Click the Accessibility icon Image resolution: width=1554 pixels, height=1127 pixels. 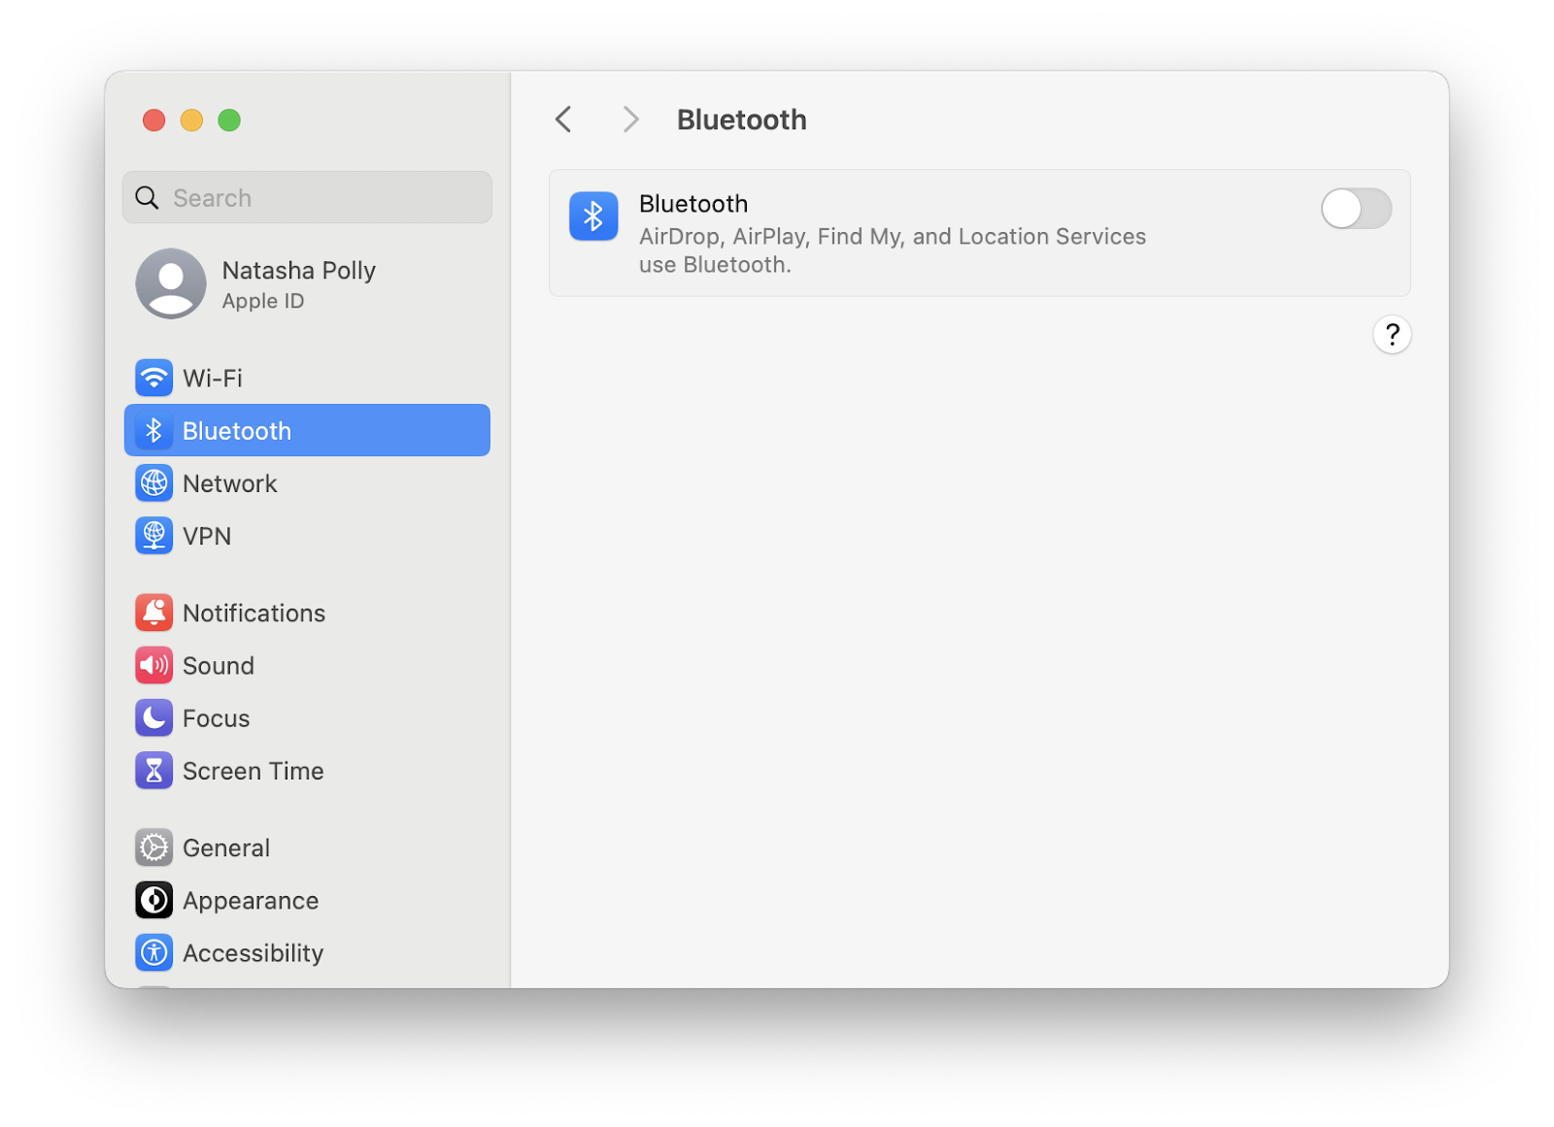(x=153, y=952)
